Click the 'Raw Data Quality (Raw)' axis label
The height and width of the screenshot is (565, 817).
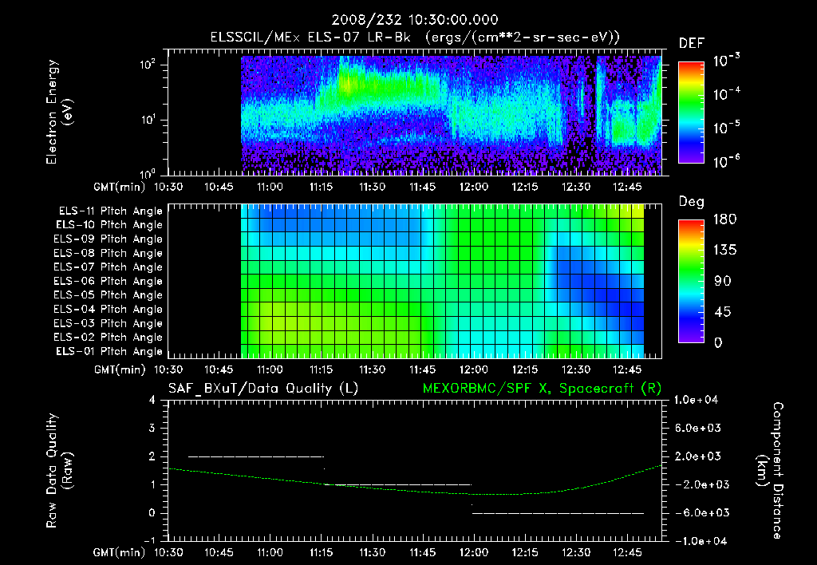tap(59, 471)
